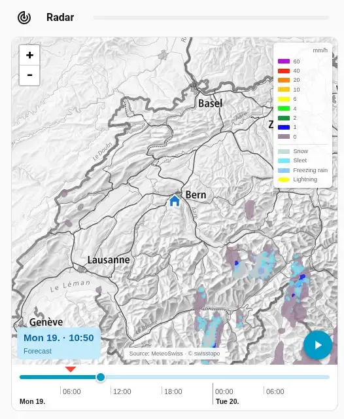Click the 'Mon 19.' day label under timeline
This screenshot has height=419, width=344.
coord(32,401)
